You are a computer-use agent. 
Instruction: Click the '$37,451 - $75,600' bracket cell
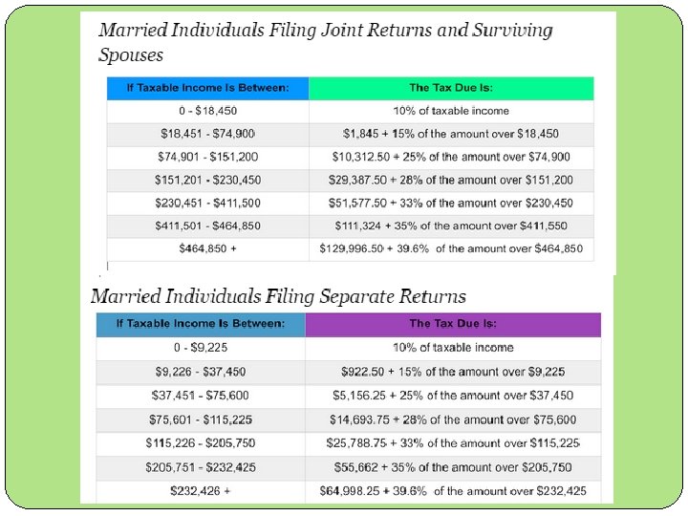(201, 396)
